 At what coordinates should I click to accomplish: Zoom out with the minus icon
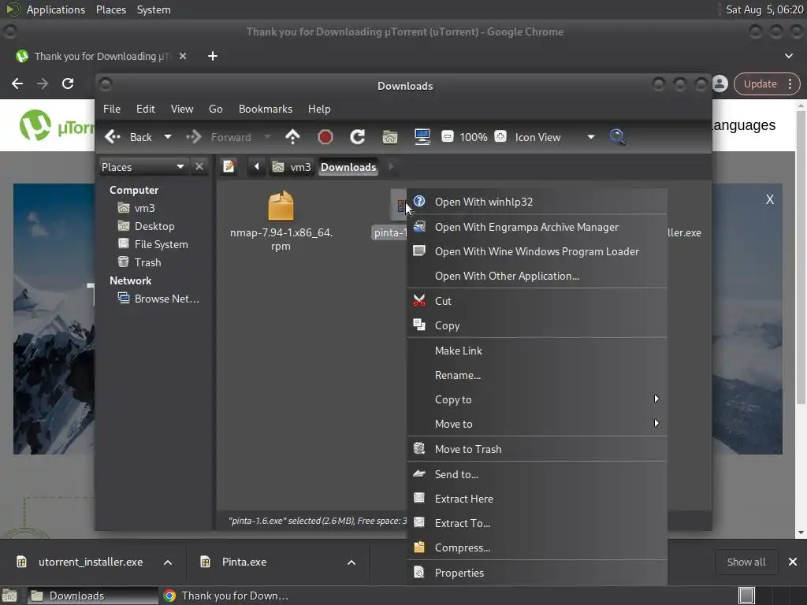point(448,137)
